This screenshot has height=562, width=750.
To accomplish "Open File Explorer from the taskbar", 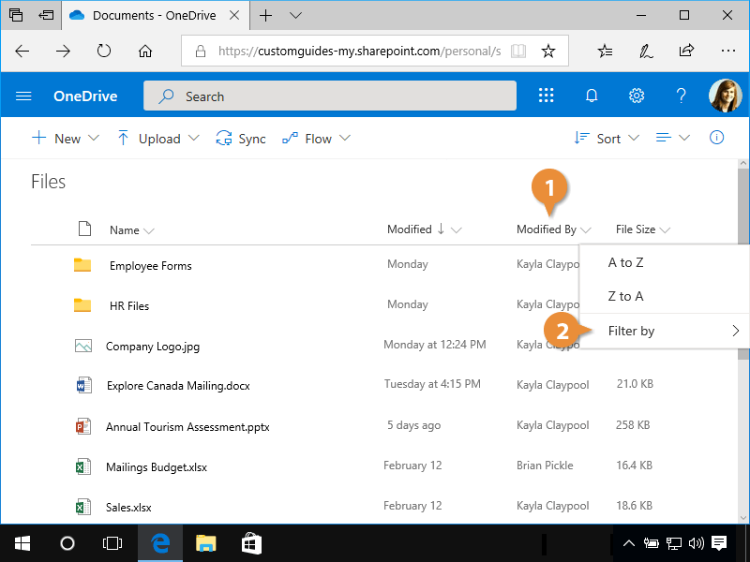I will pos(205,543).
